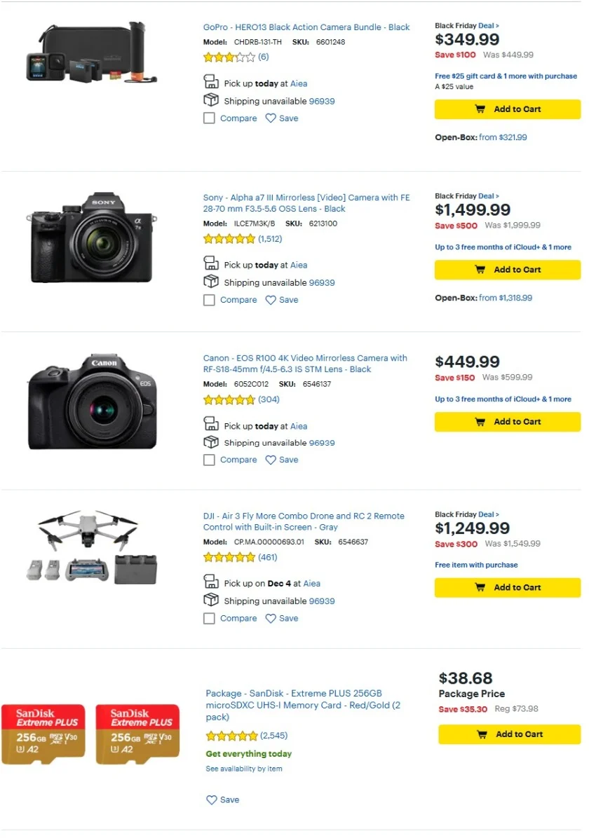
Task: Open GoPro Open-Box offer from $321.99
Action: point(503,137)
